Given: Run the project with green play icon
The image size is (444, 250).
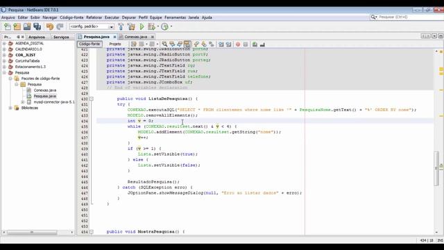Looking at the screenshot, I should (142, 26).
